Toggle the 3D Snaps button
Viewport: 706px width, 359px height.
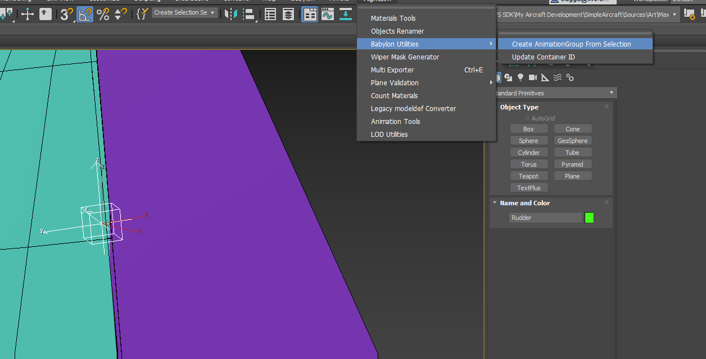[66, 15]
